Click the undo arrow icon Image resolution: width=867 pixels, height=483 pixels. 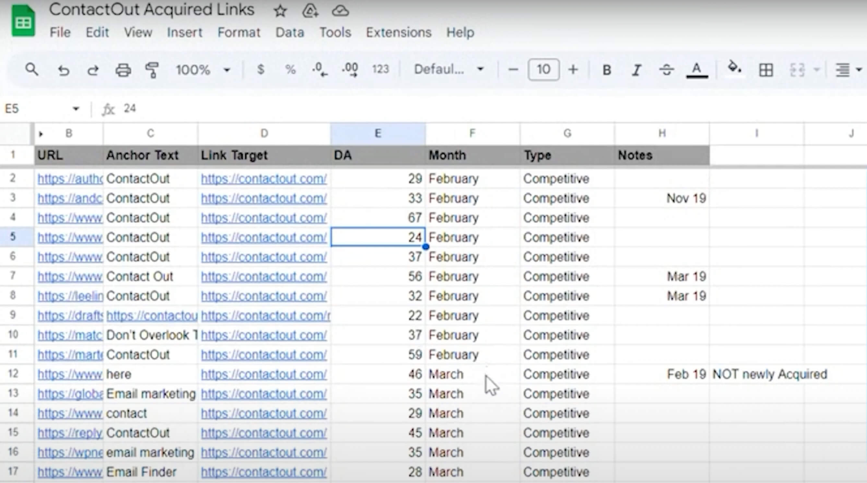click(64, 70)
